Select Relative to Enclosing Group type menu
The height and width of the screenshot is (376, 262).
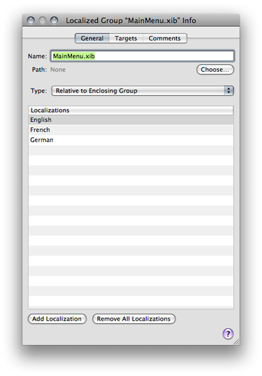click(x=142, y=91)
